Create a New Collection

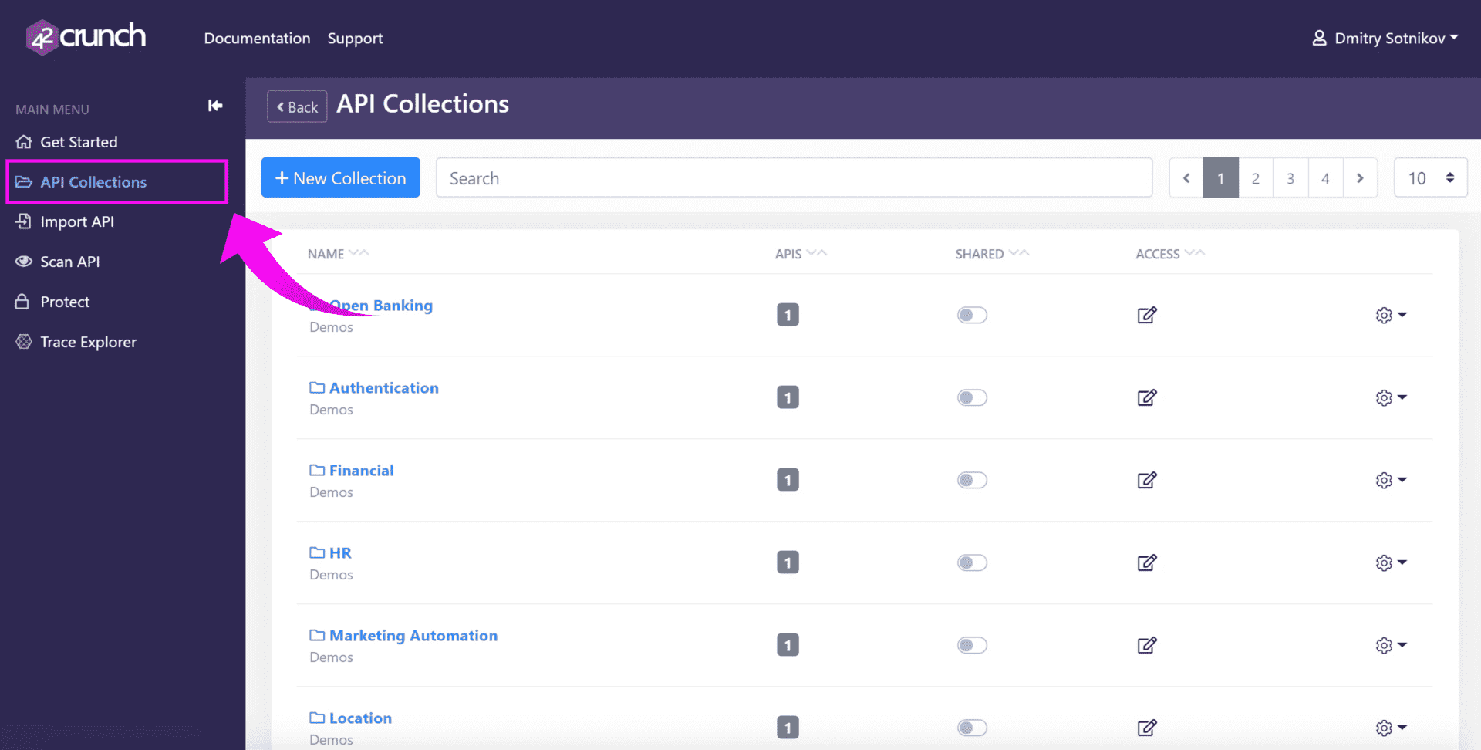pos(340,177)
